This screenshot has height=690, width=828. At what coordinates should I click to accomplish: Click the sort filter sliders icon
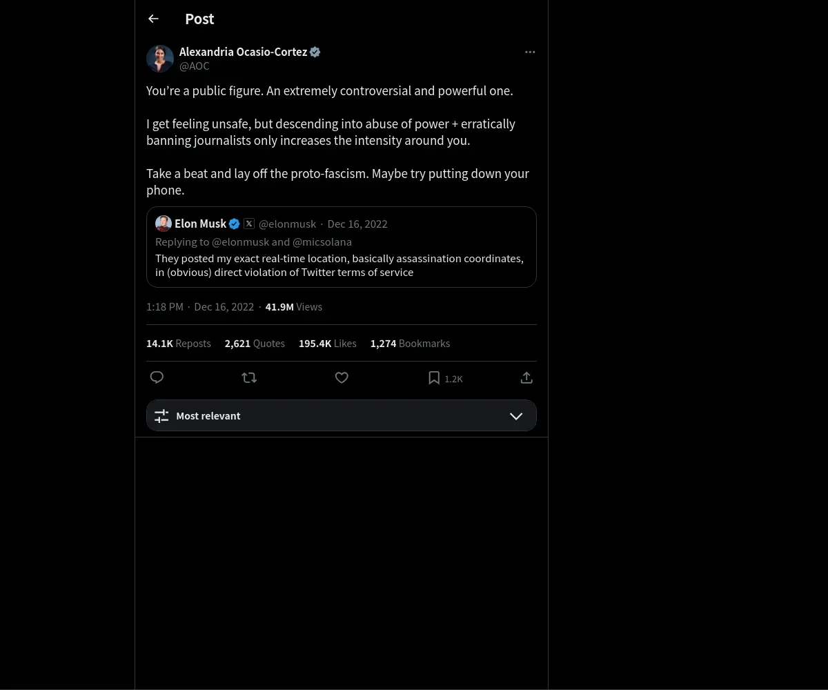[161, 416]
